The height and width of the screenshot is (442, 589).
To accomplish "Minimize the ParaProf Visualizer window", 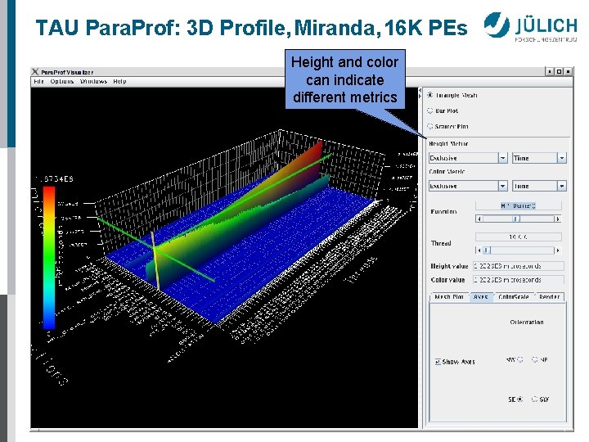I will [550, 71].
